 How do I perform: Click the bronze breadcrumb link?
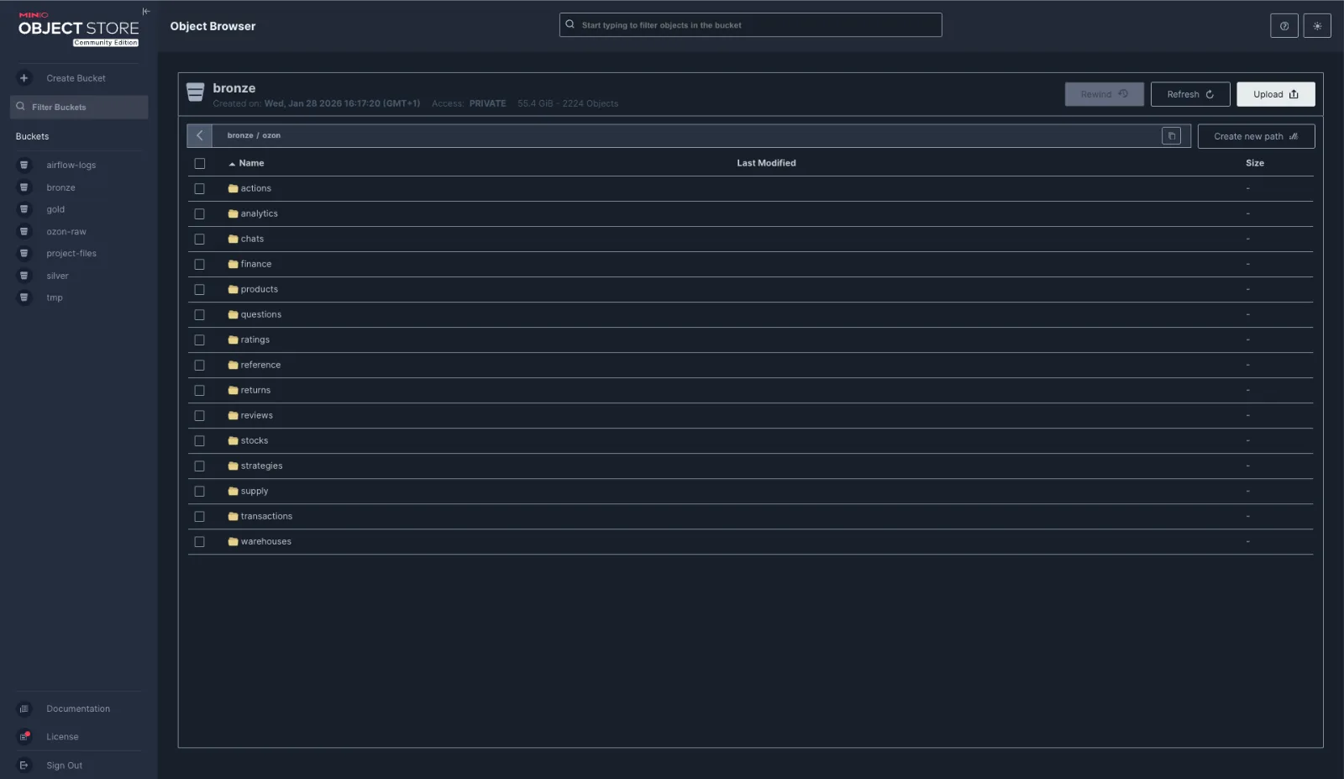239,135
